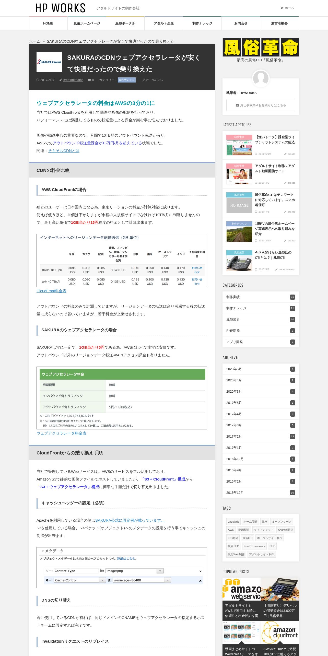Click the 動画配信 tag
This screenshot has width=328, height=656.
pyautogui.click(x=244, y=530)
